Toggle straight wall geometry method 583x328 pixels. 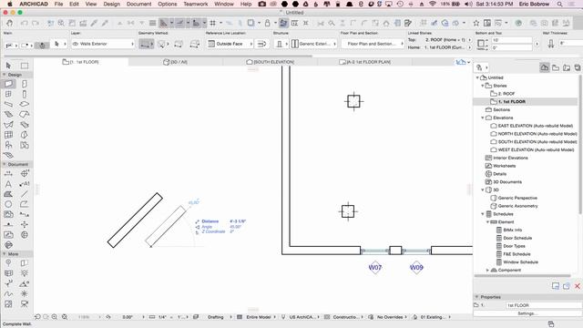[x=146, y=44]
